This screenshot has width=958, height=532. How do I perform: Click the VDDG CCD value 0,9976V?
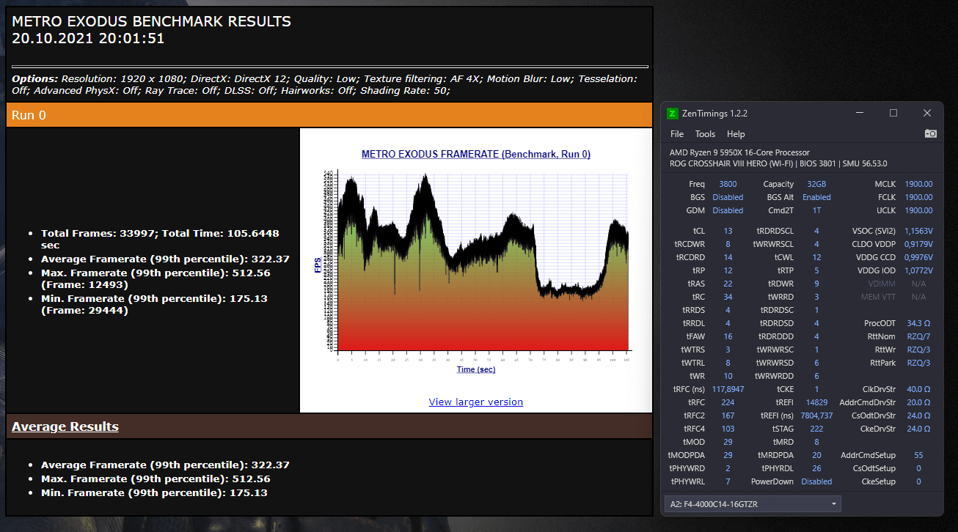click(918, 257)
